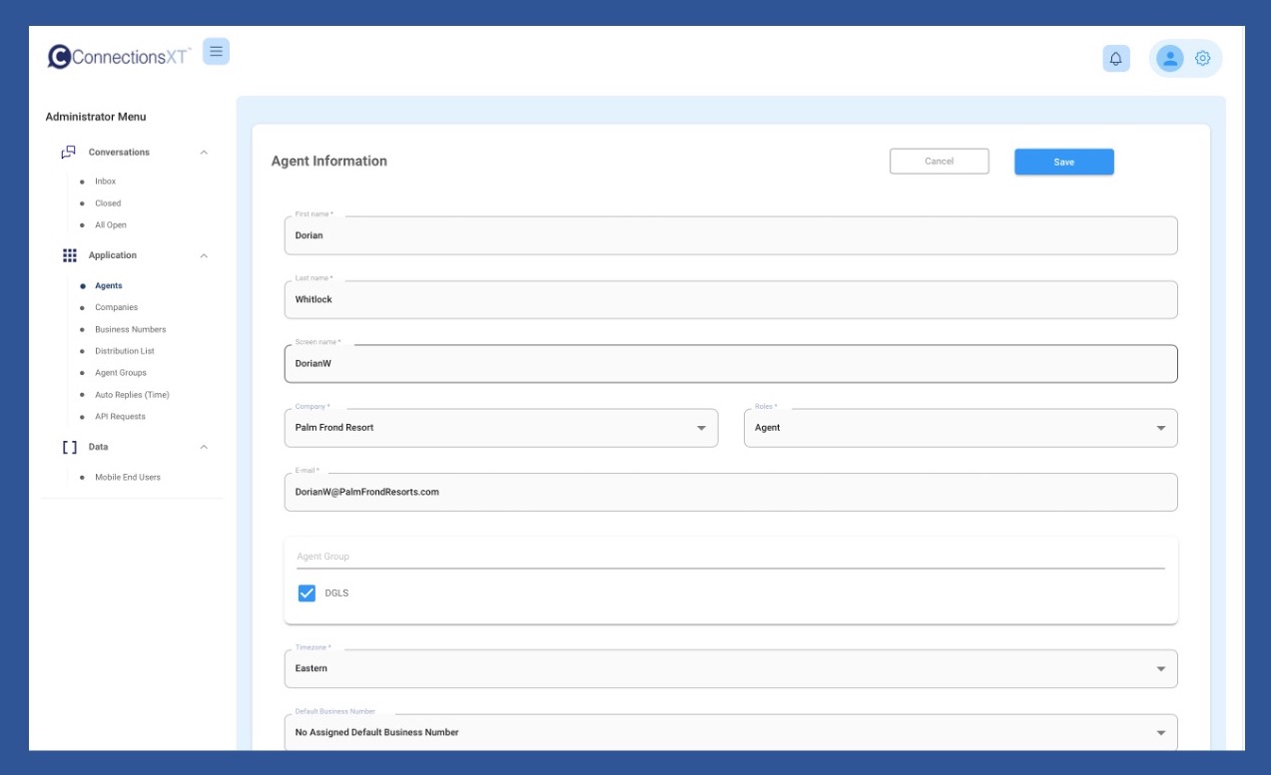Click the Cancel button
Viewport: 1271px width, 775px height.
939,162
